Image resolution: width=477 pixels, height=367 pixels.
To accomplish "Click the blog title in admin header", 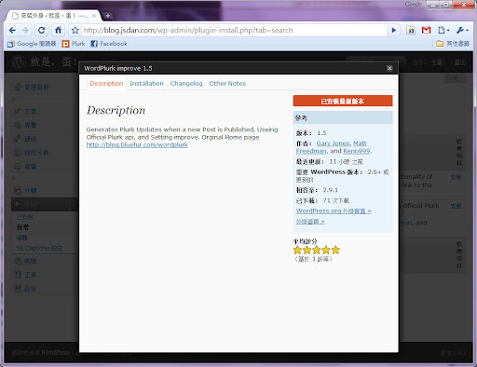I will 53,61.
